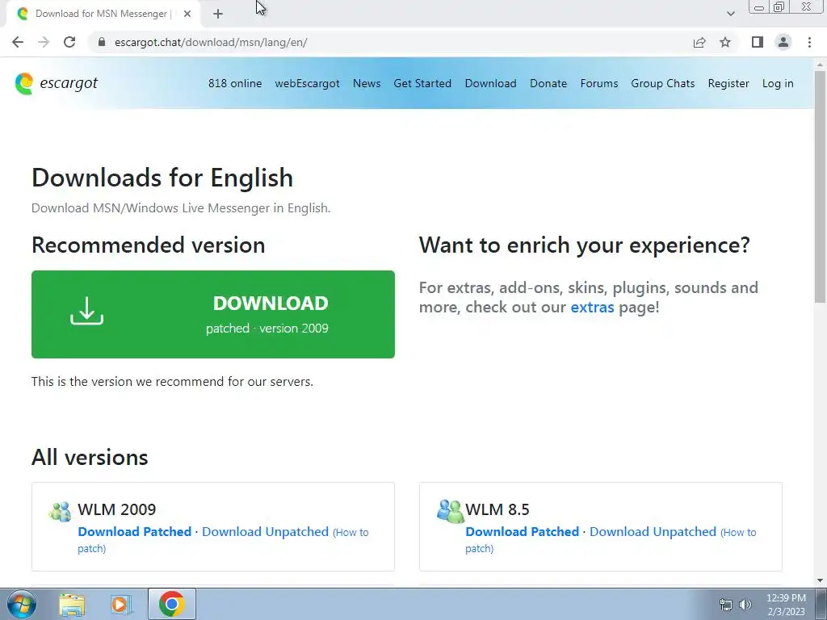Click Download Unpatched for WLM 2009
This screenshot has width=827, height=620.
[x=265, y=531]
